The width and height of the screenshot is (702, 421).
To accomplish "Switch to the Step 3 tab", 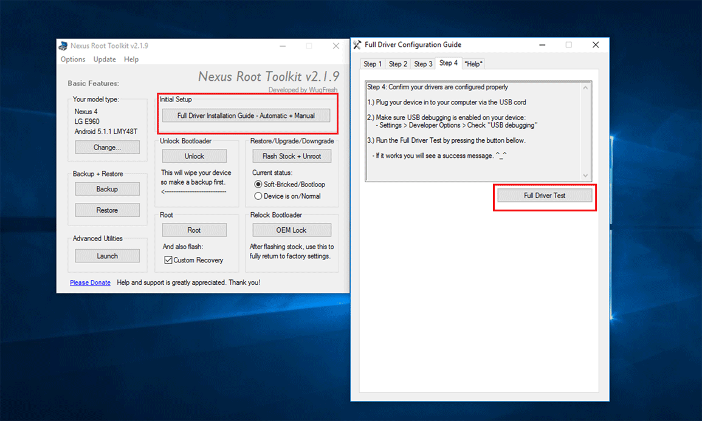I will pyautogui.click(x=423, y=64).
